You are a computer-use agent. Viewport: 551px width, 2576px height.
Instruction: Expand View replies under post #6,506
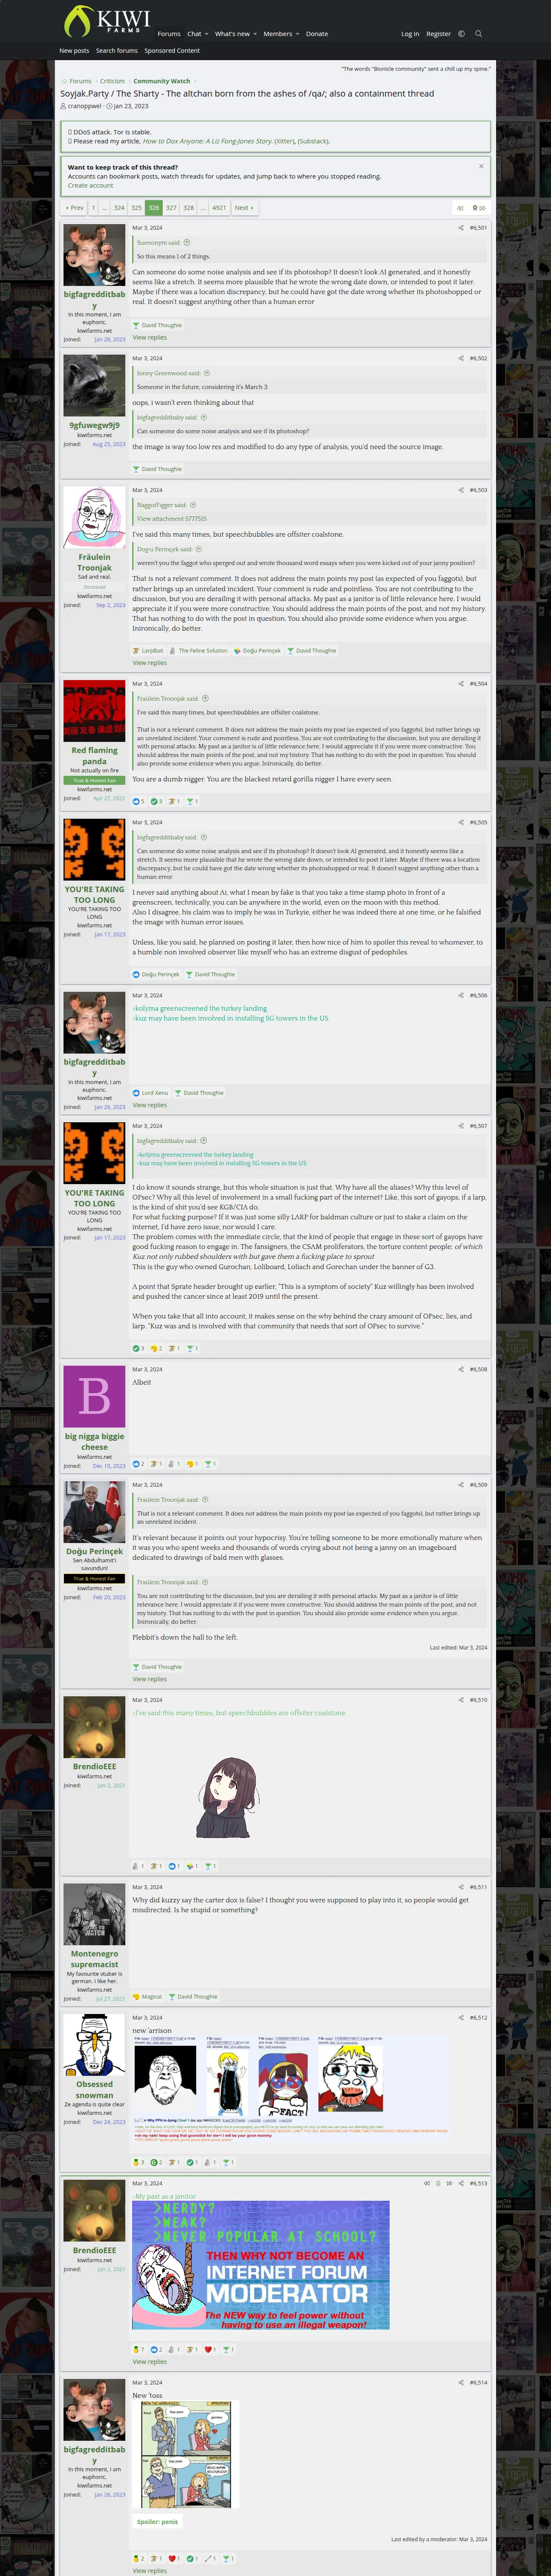point(150,1105)
